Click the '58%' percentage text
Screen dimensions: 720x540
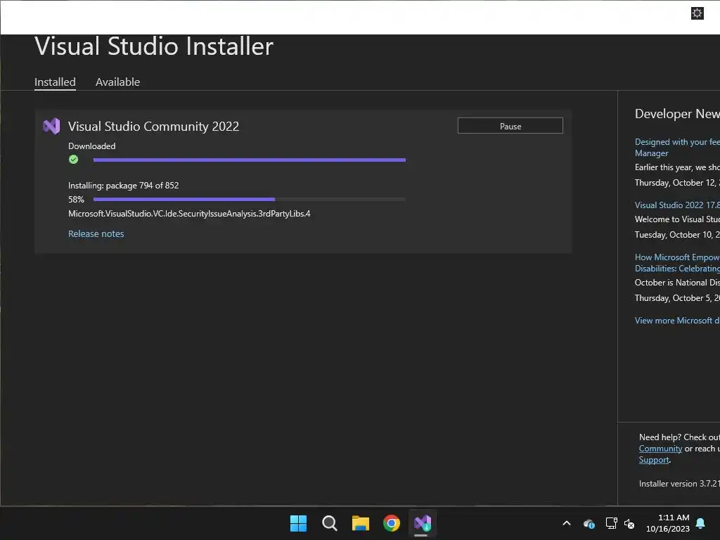76,200
